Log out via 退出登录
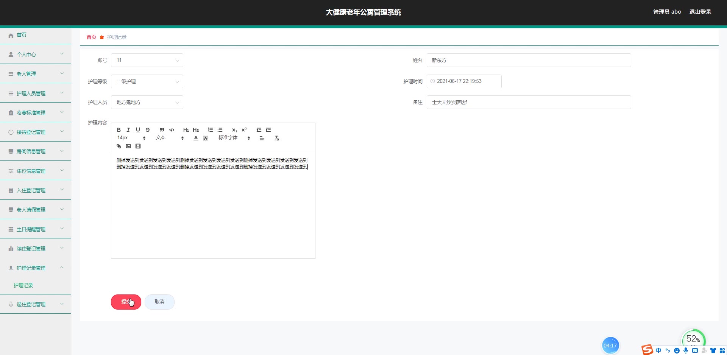 700,12
